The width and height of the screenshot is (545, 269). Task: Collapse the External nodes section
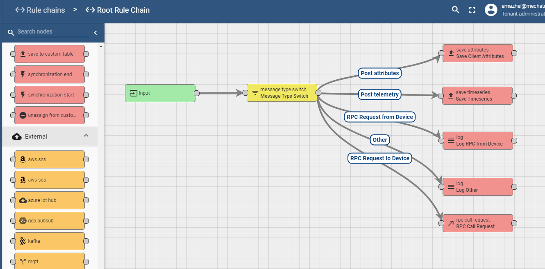click(86, 136)
